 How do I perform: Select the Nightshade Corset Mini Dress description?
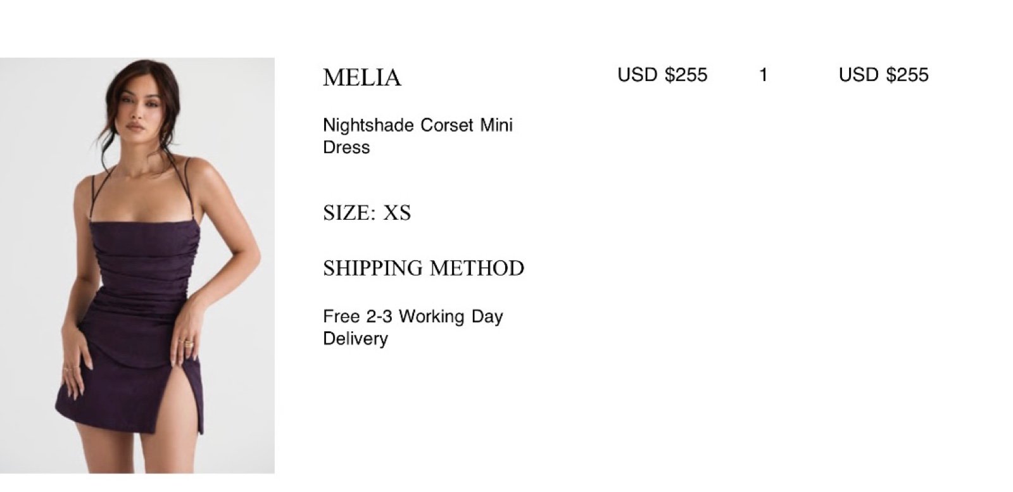point(418,136)
